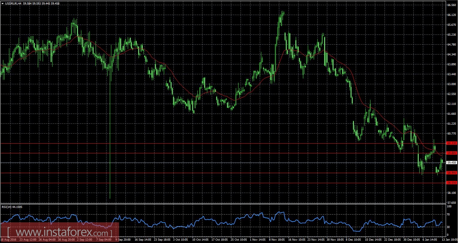Screen dimensions: 458x243
Task: Click the RSI scale value 30
Action: click(x=449, y=227)
